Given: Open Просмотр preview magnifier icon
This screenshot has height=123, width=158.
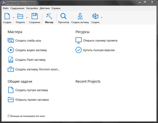Looking at the screenshot, I should coord(63,17).
